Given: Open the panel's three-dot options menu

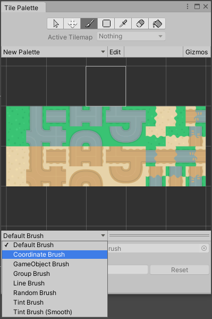Looking at the screenshot, I should pos(188,6).
